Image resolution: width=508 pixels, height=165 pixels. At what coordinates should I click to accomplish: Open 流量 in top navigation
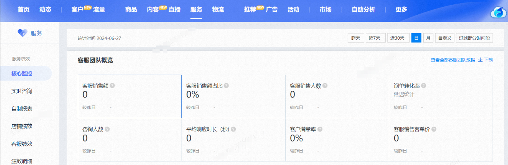coord(99,10)
